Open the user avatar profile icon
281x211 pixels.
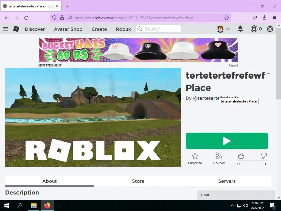coord(220,29)
